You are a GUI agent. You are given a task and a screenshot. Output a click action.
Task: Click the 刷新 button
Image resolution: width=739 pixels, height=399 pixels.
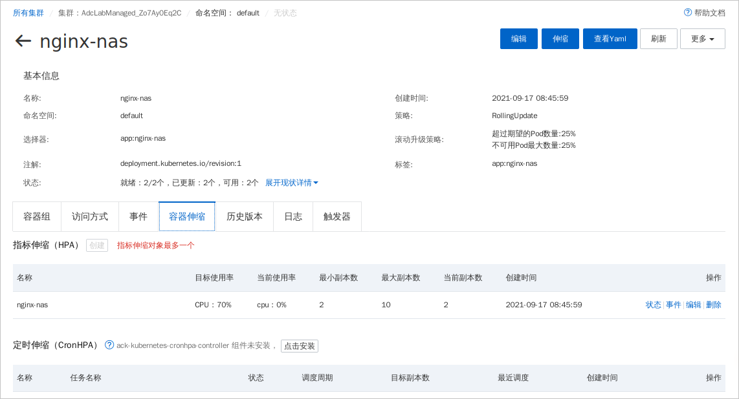[658, 39]
